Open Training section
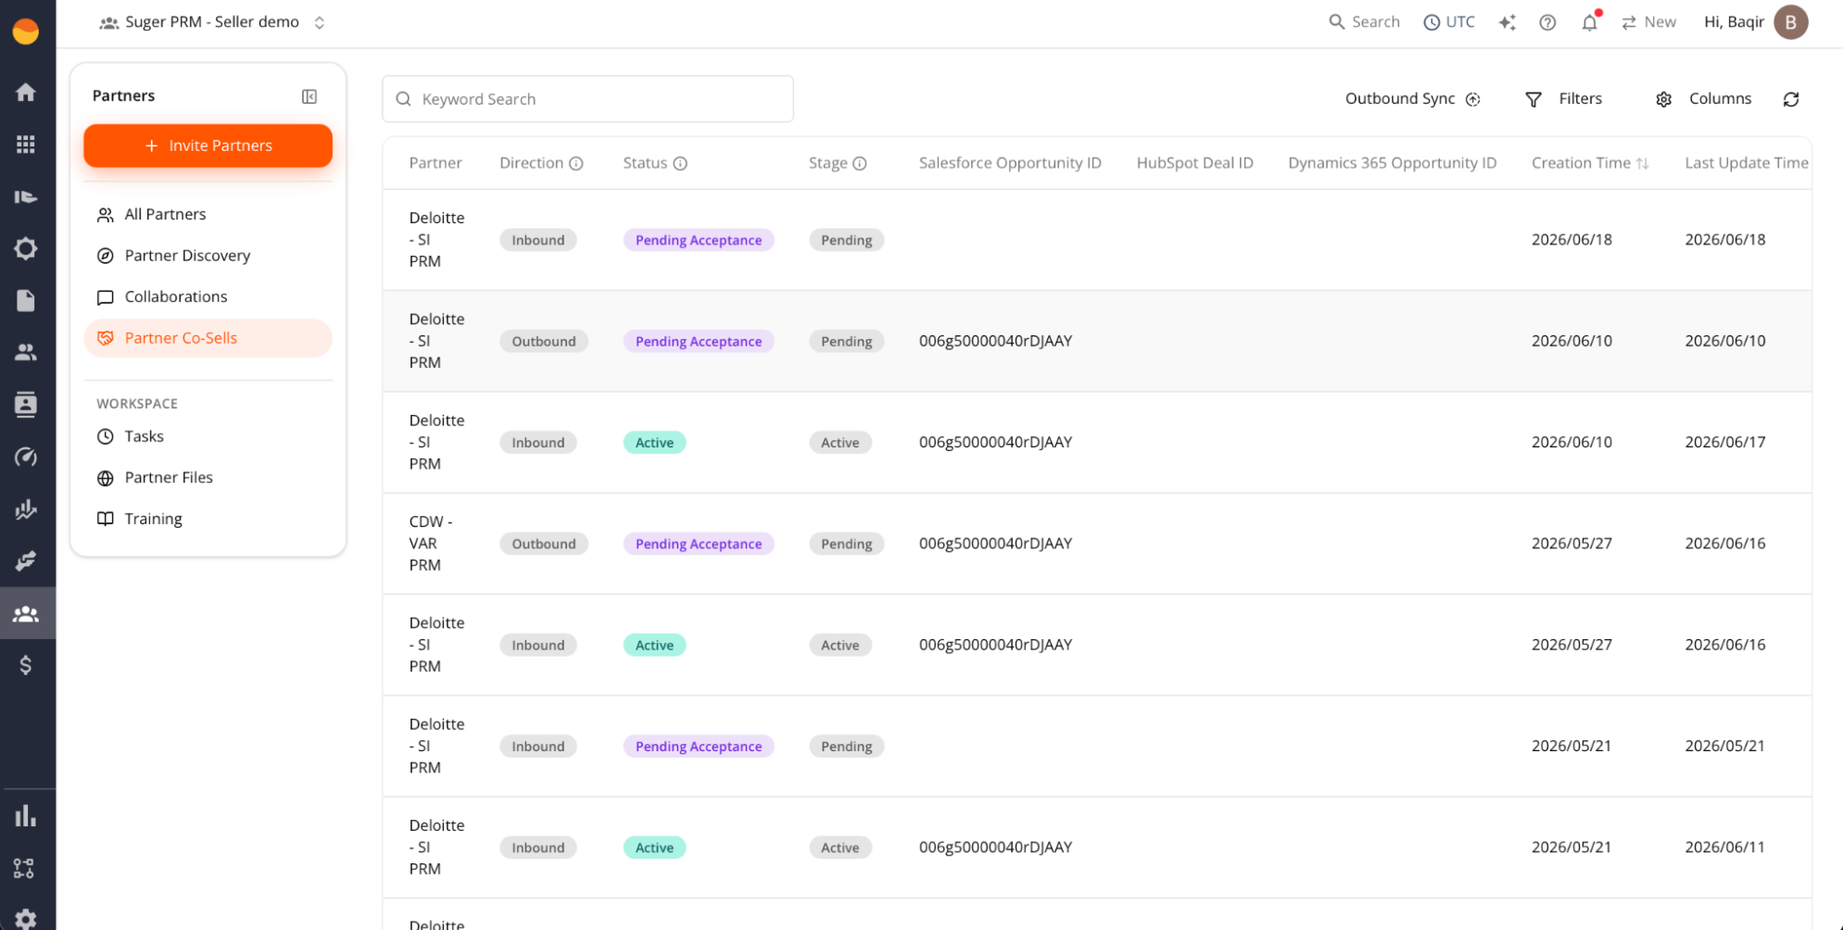The width and height of the screenshot is (1843, 930). tap(208, 519)
